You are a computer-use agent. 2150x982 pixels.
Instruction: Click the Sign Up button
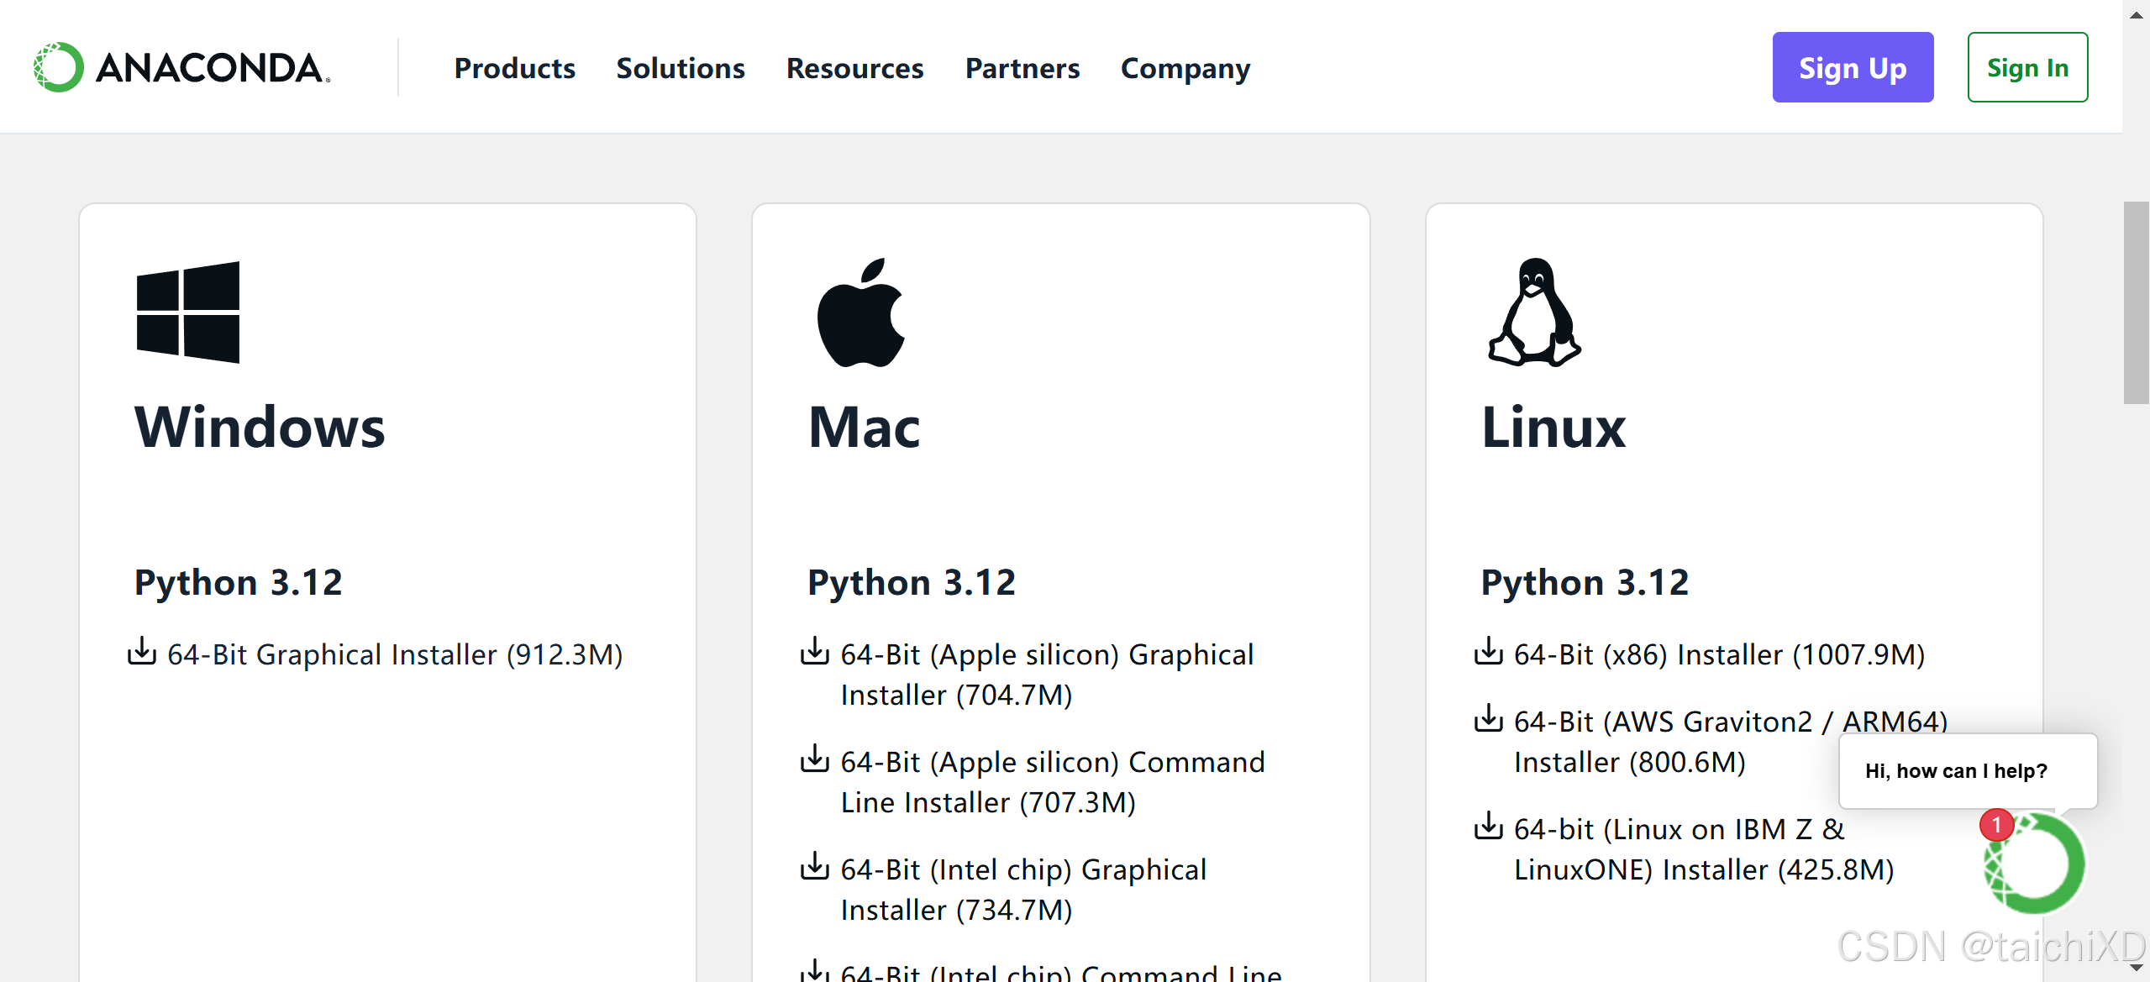(1853, 66)
